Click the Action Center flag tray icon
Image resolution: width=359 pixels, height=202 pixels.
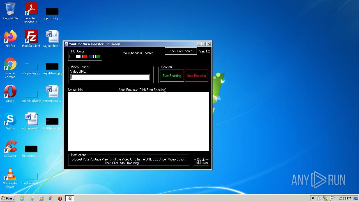pyautogui.click(x=332, y=198)
